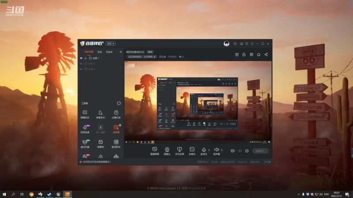Click the speaker 扬声器 icon
Screen dimensions: 353x198
217,150
